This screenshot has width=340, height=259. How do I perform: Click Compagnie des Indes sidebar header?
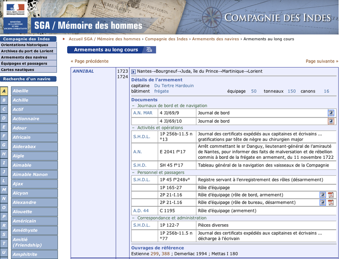point(28,39)
